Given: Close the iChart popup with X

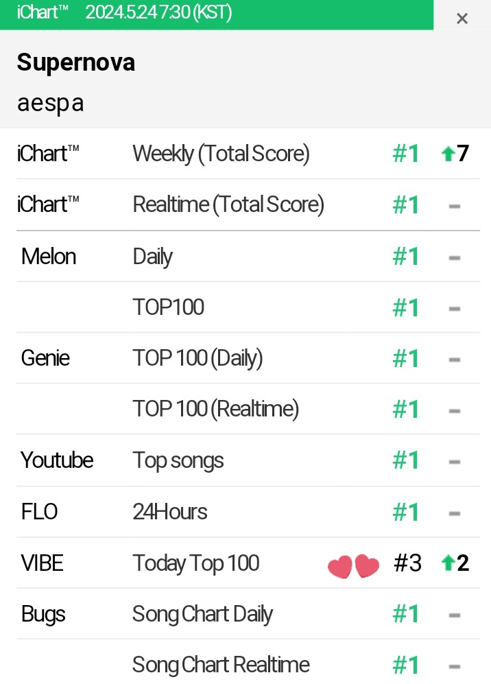Looking at the screenshot, I should [462, 19].
